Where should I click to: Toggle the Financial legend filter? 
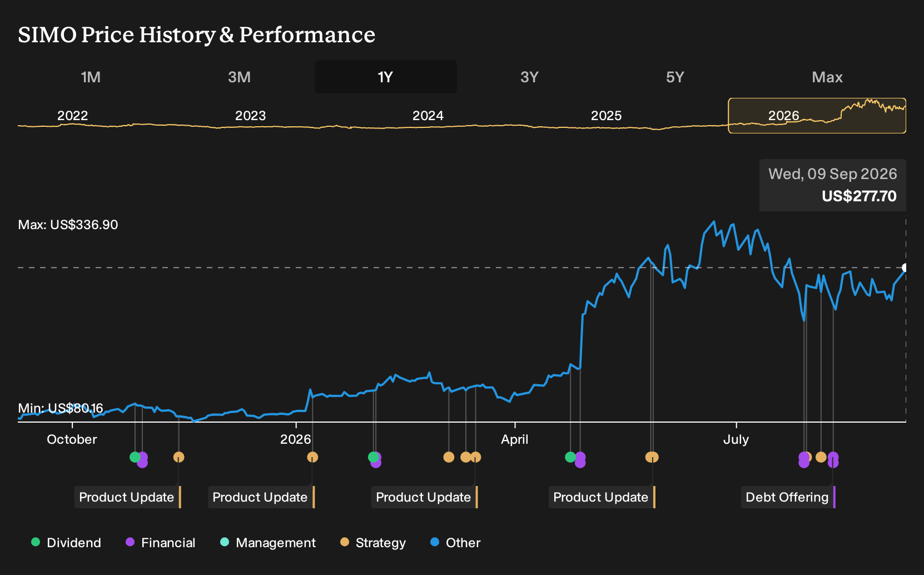click(160, 542)
